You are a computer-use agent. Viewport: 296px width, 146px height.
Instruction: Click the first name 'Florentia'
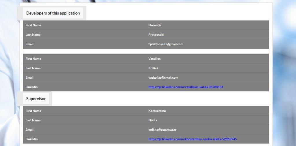[155, 25]
